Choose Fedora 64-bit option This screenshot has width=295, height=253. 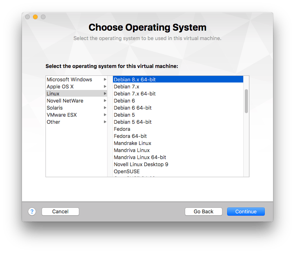pos(130,136)
